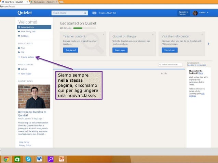Screen dimensions: 218x163
Task: Open Privacy Policy footer link
Action: click(25, 145)
